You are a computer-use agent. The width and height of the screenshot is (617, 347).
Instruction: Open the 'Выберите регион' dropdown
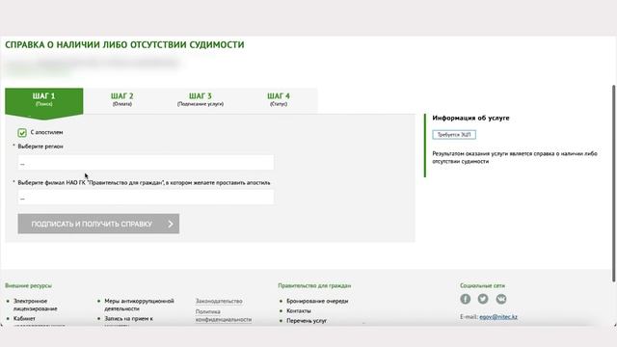click(x=146, y=163)
